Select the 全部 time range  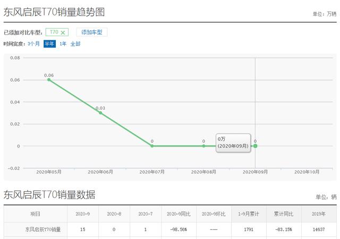pos(75,44)
